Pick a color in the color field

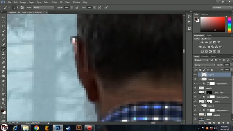point(213,24)
